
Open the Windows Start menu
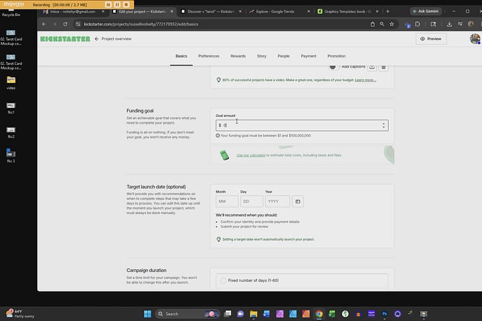(x=147, y=314)
